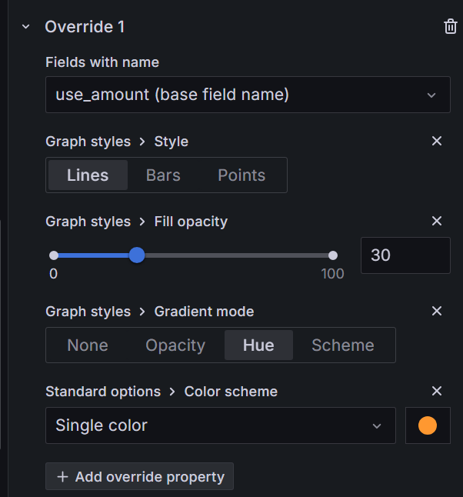Viewport: 463px width, 497px height.
Task: Remove the Gradient mode override property
Action: click(x=437, y=312)
